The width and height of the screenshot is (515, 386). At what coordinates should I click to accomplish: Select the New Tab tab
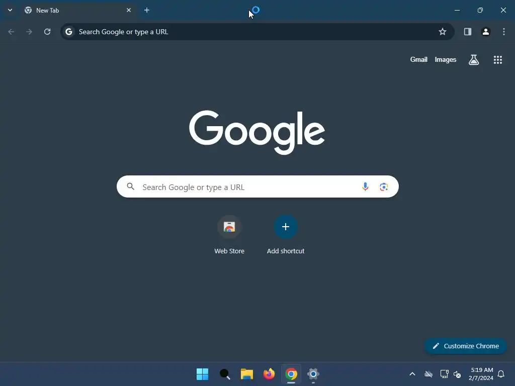click(78, 10)
